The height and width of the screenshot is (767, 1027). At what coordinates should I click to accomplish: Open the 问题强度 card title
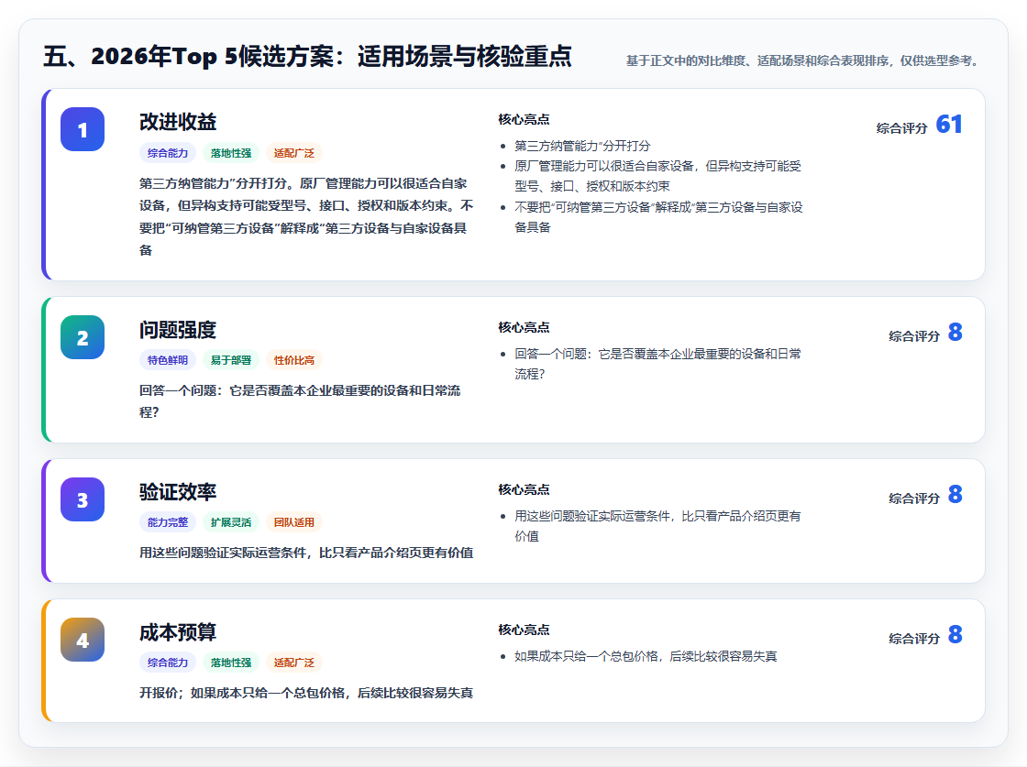(x=178, y=330)
